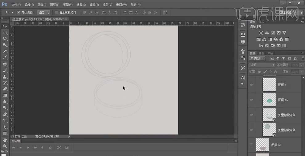Open the 文件(F) menu
The width and height of the screenshot is (305, 156).
pyautogui.click(x=16, y=5)
